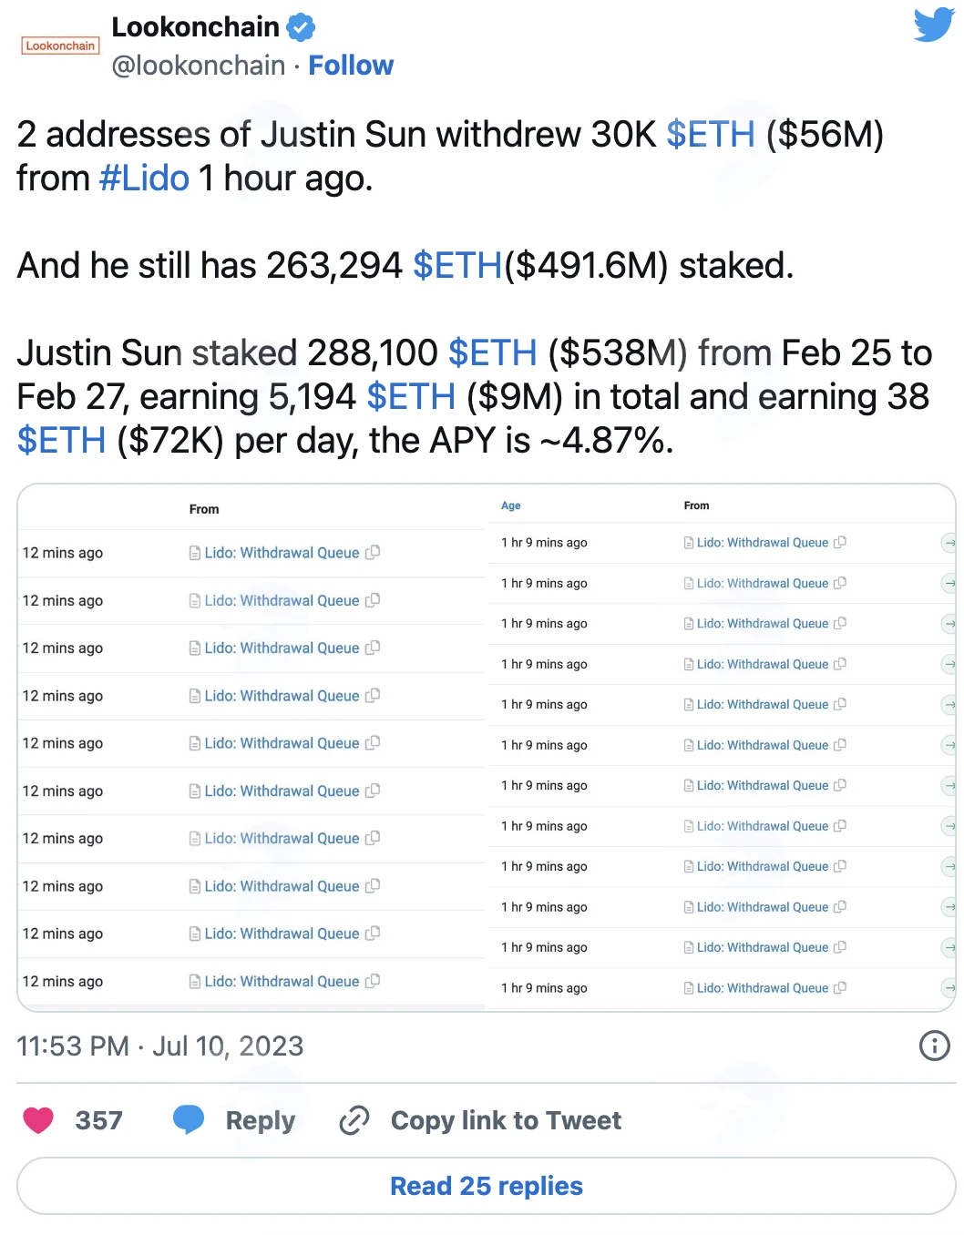Click the chain link copy icon
This screenshot has width=964, height=1235.
point(354,1120)
